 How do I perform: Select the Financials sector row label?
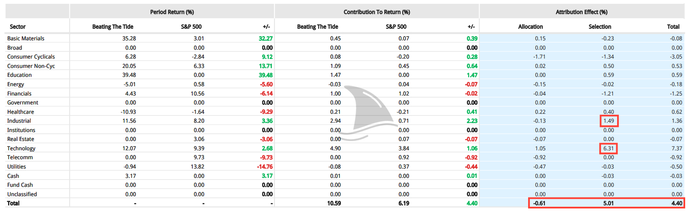[19, 94]
